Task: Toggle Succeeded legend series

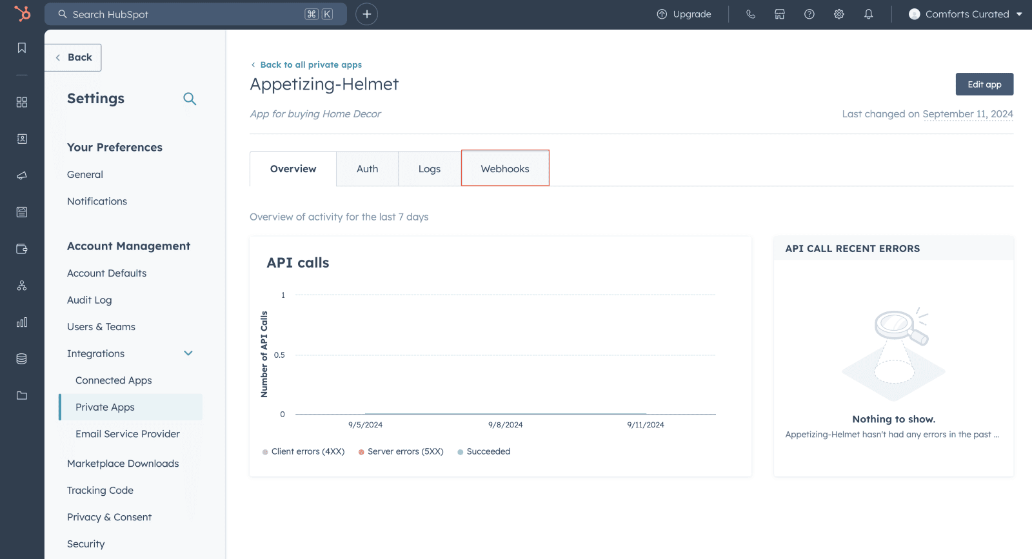Action: [x=484, y=451]
